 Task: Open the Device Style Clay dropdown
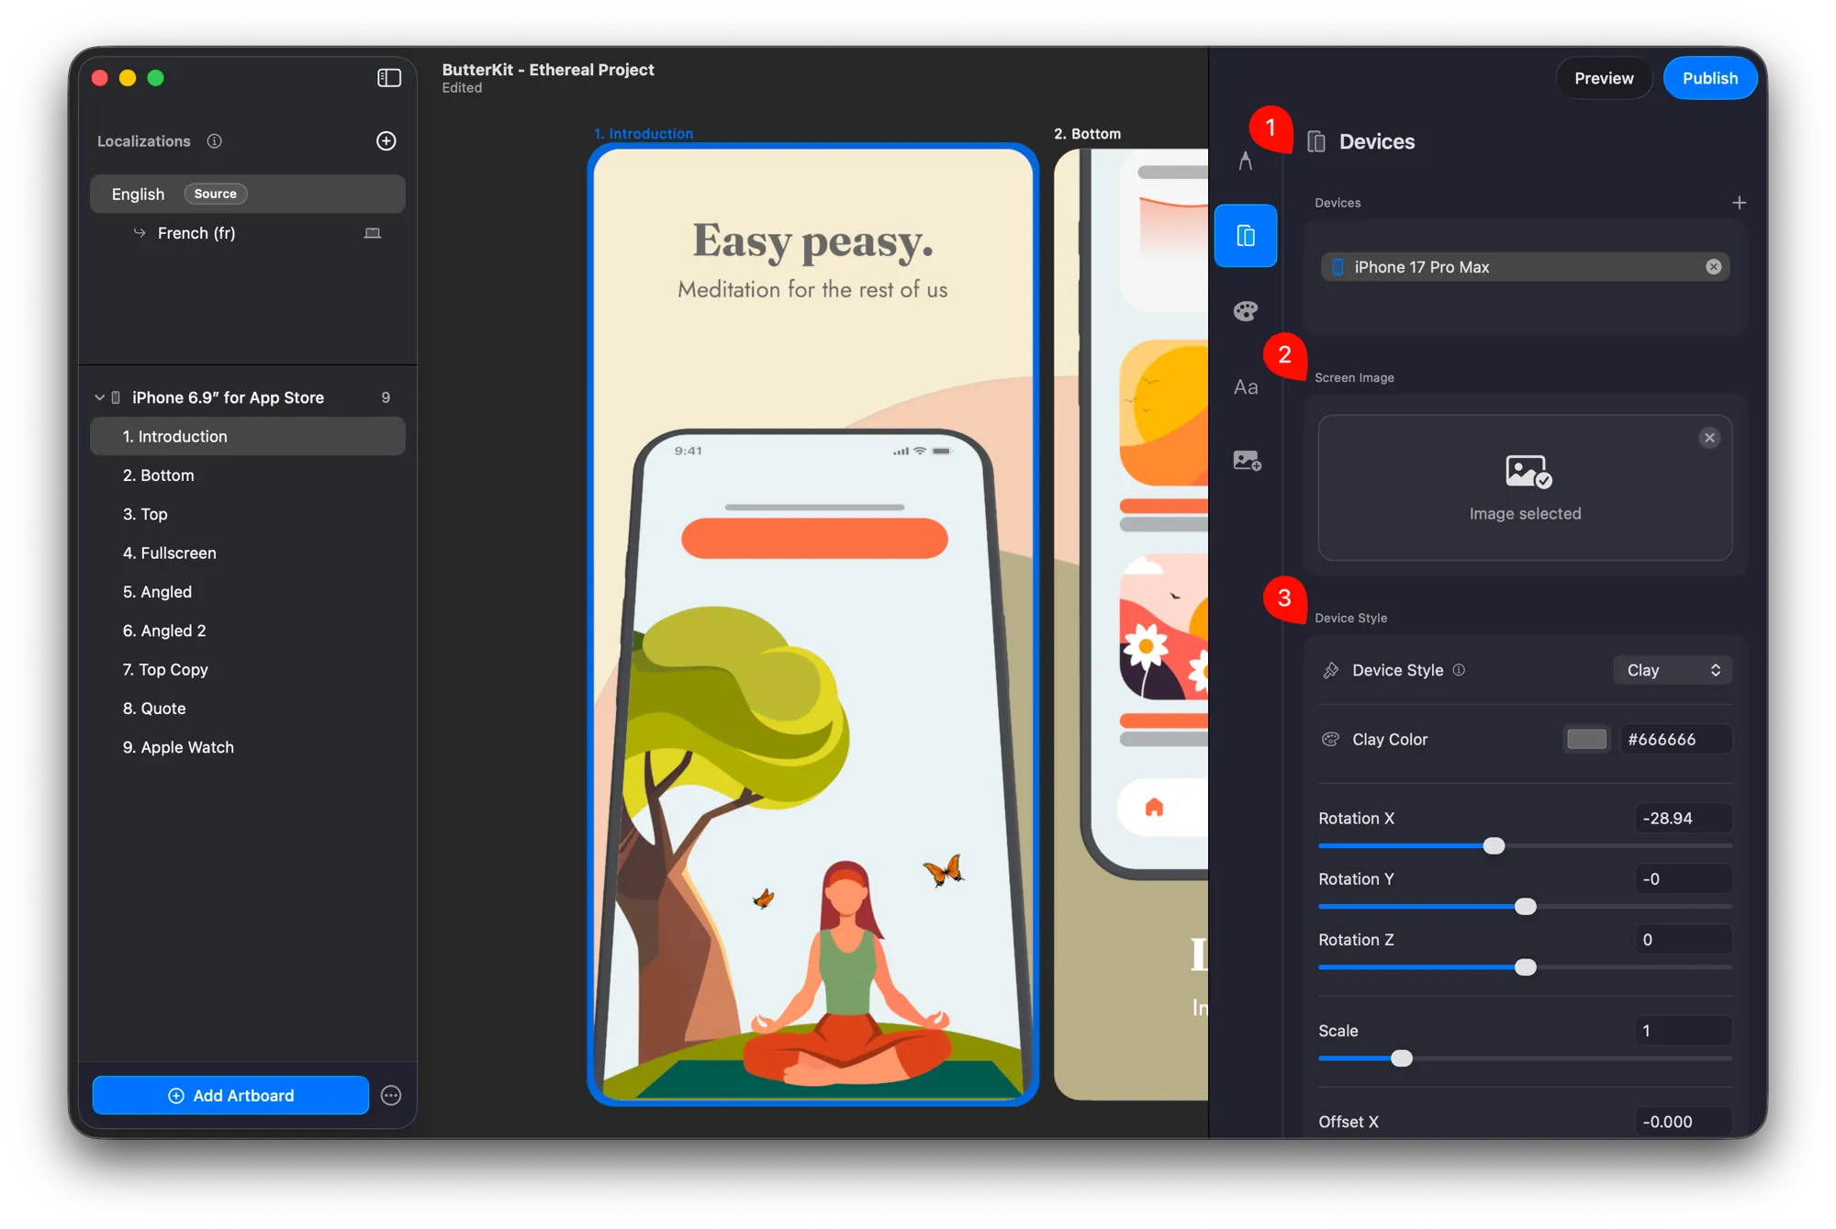(x=1672, y=670)
